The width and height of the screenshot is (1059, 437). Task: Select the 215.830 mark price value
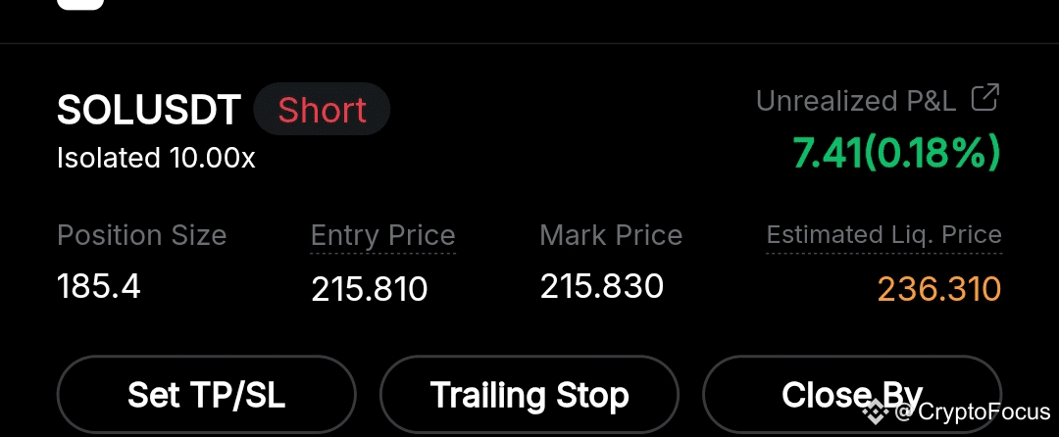tap(602, 286)
